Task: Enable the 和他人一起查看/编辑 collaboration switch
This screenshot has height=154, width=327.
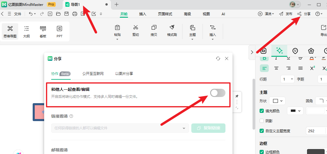Action: click(x=218, y=93)
